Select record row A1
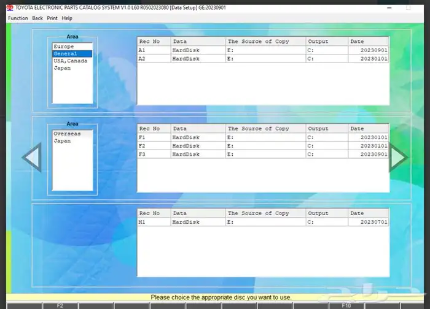Image resolution: width=430 pixels, height=309 pixels. coord(263,50)
